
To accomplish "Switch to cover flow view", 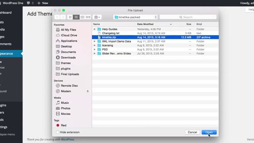I will [88, 17].
